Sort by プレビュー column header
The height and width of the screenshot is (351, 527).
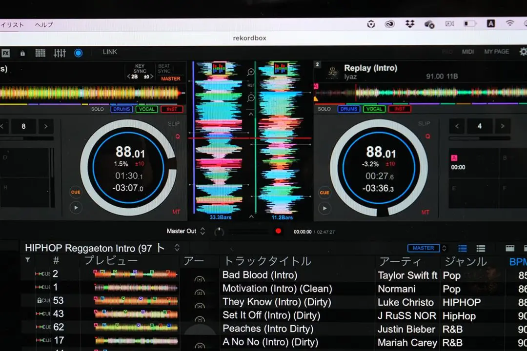[x=111, y=260]
